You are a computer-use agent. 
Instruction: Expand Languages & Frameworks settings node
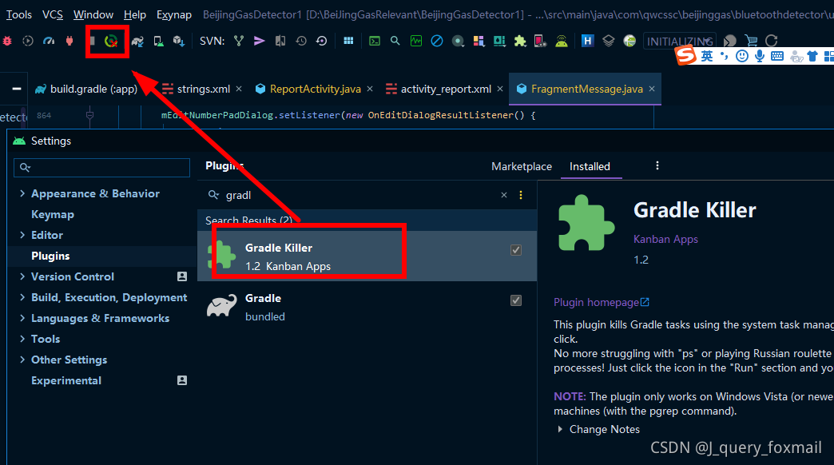[x=22, y=318]
